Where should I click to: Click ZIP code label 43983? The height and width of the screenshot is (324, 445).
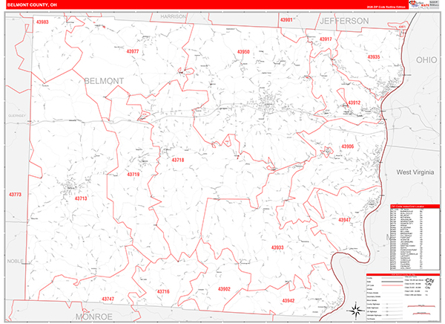coord(42,22)
